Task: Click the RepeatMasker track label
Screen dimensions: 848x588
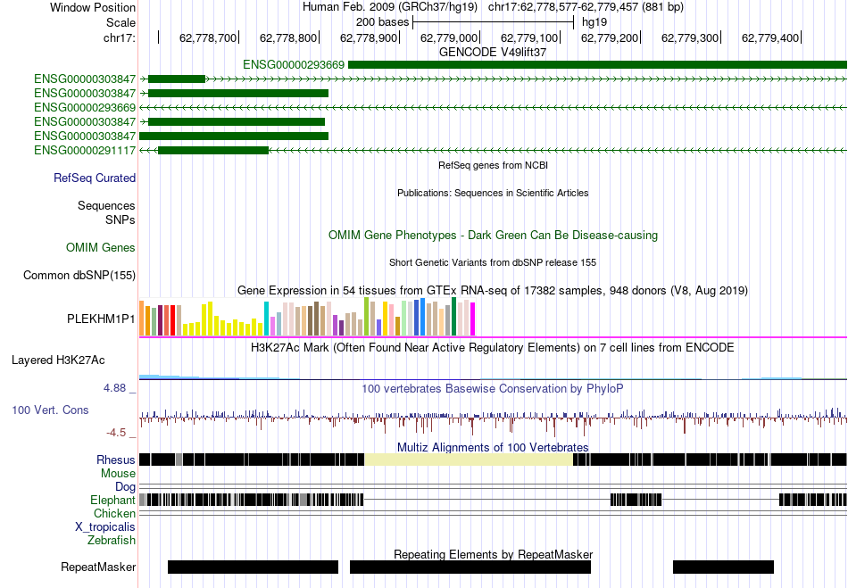Action: pyautogui.click(x=98, y=567)
